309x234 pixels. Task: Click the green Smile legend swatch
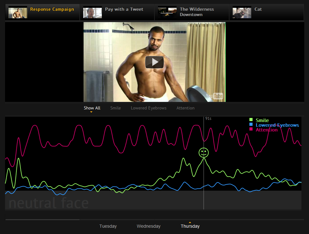coord(251,120)
